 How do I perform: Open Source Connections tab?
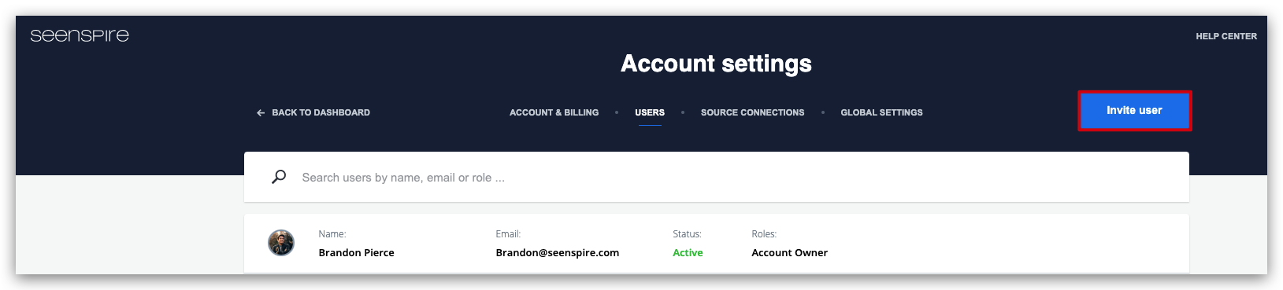753,112
